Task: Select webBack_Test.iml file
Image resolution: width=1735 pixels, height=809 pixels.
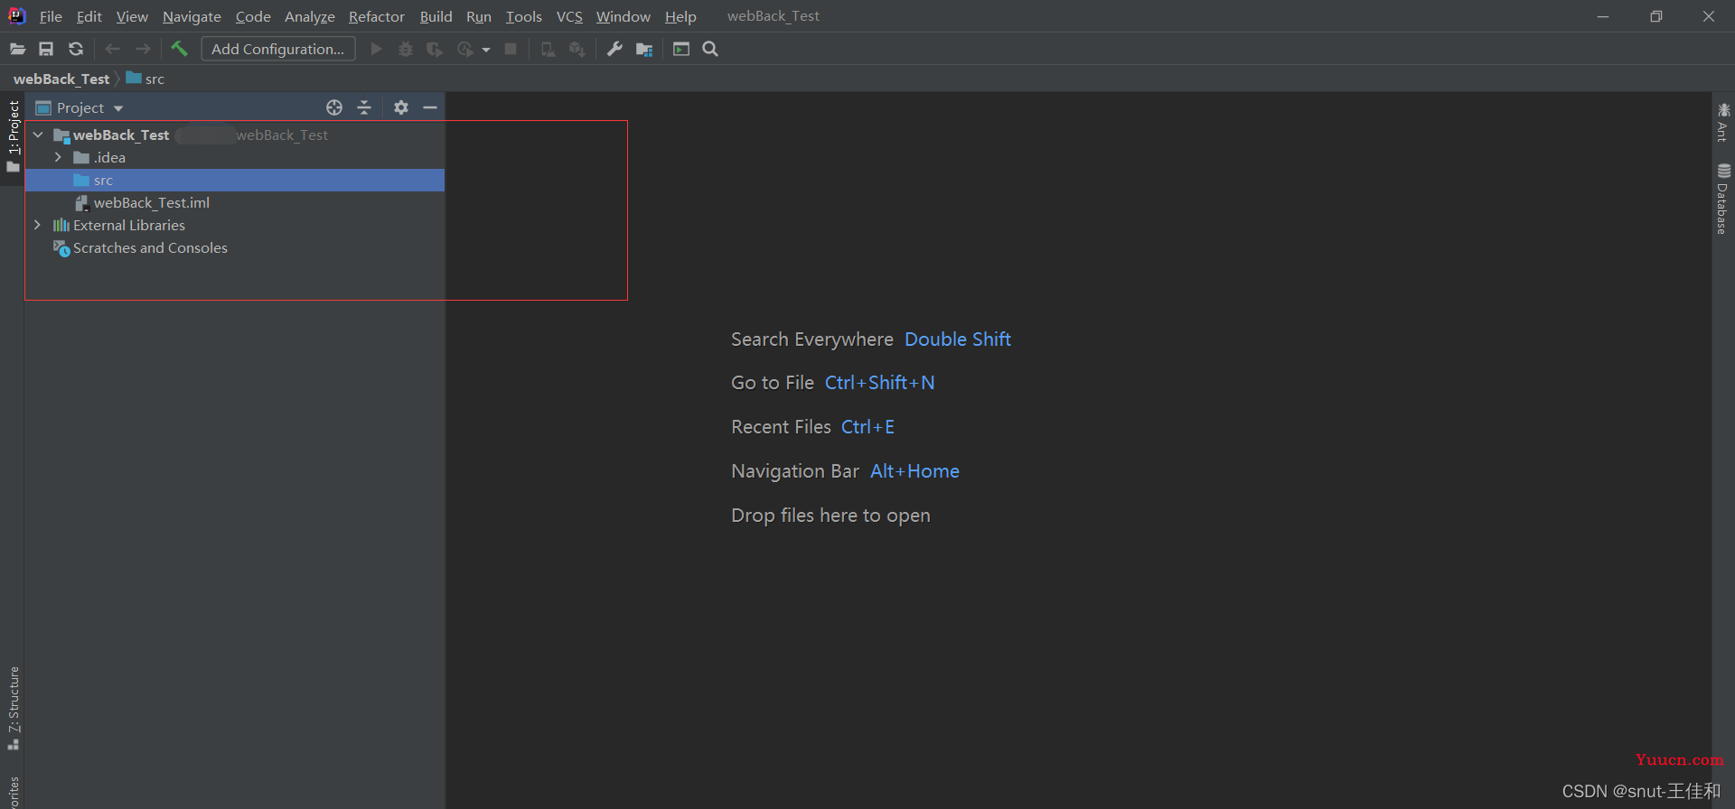Action: point(235,202)
